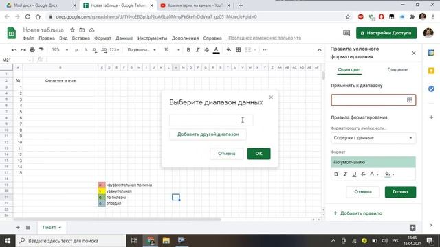Click OK in the range dialog
The width and height of the screenshot is (440, 247).
pyautogui.click(x=258, y=154)
